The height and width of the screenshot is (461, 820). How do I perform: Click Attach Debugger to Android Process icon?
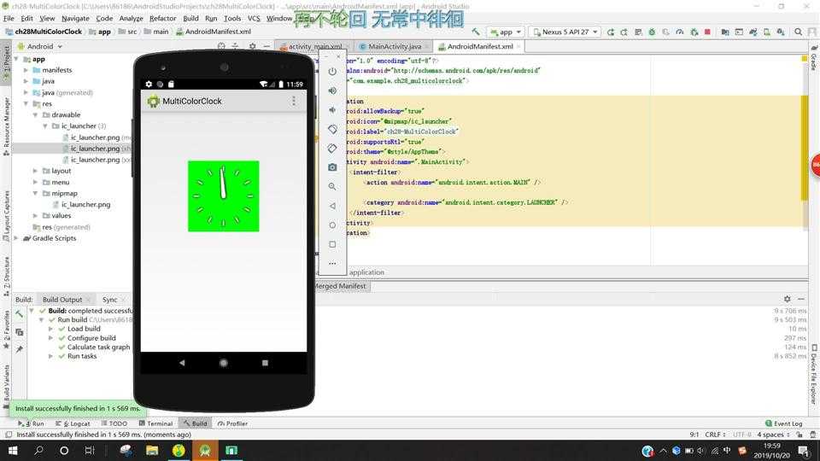point(694,32)
